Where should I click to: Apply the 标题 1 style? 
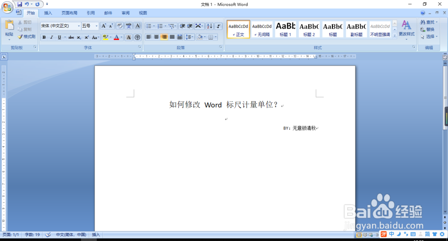pos(285,29)
